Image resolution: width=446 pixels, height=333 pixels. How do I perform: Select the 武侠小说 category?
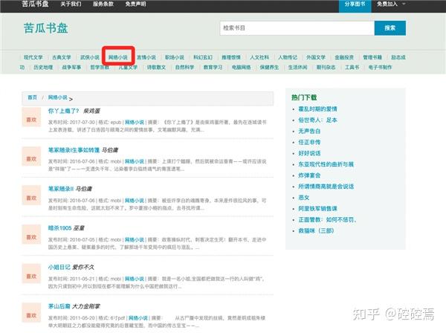[90, 57]
